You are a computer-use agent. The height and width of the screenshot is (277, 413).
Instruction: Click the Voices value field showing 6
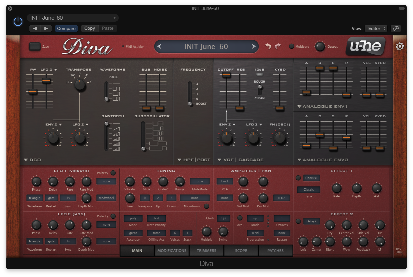click(175, 233)
